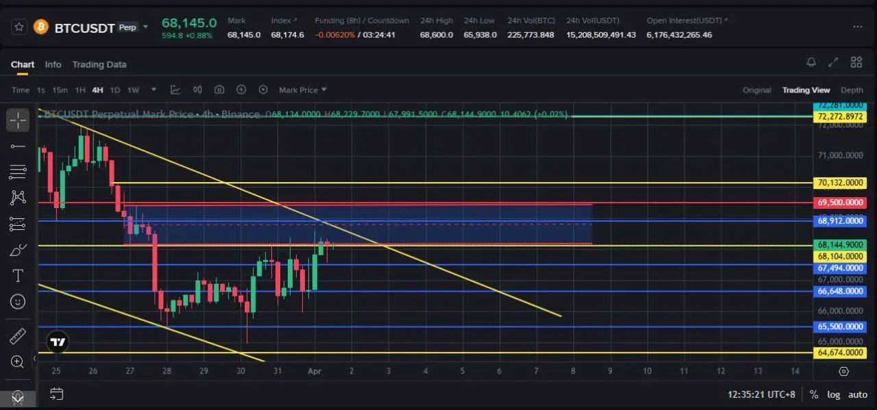Open chart settings hexagon icon

coord(263,90)
